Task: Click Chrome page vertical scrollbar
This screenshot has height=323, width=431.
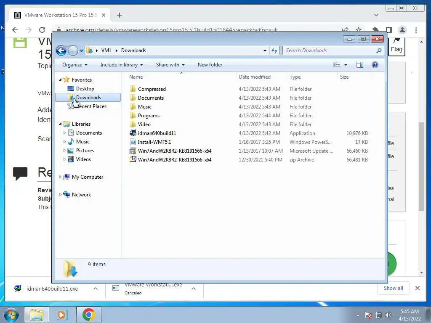Action: (421, 167)
